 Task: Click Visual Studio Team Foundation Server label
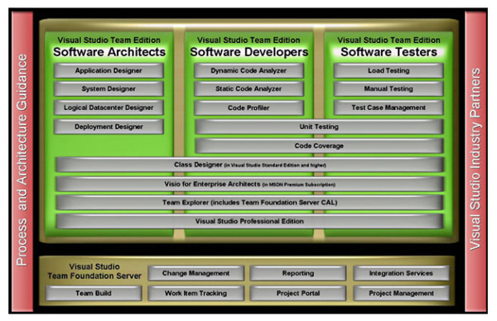tap(94, 271)
